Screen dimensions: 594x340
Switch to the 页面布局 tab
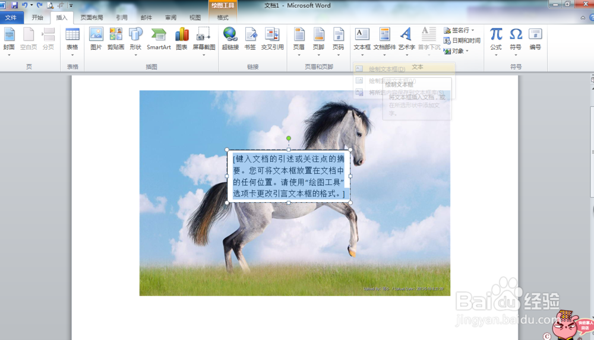pos(91,17)
